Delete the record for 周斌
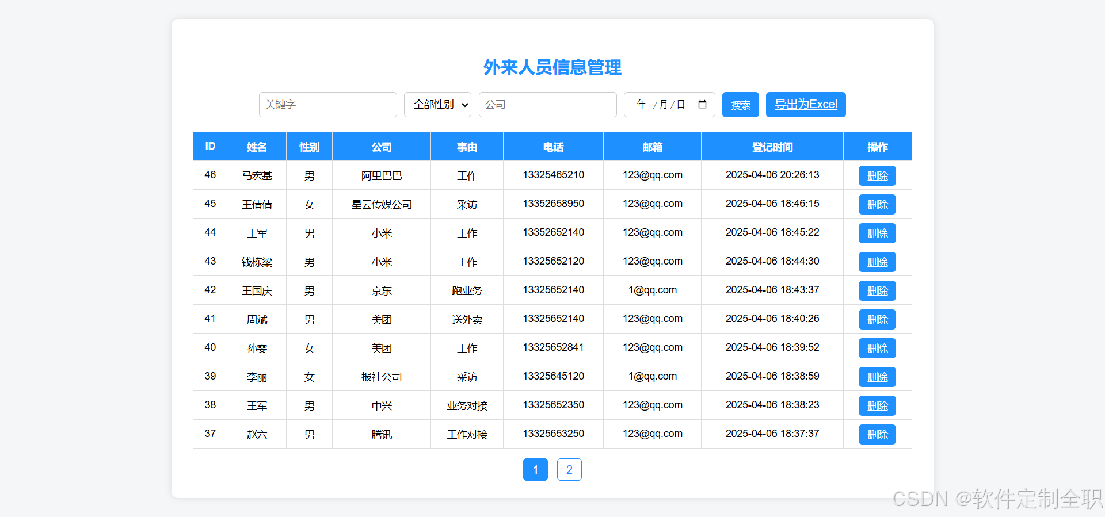This screenshot has height=517, width=1105. tap(877, 320)
